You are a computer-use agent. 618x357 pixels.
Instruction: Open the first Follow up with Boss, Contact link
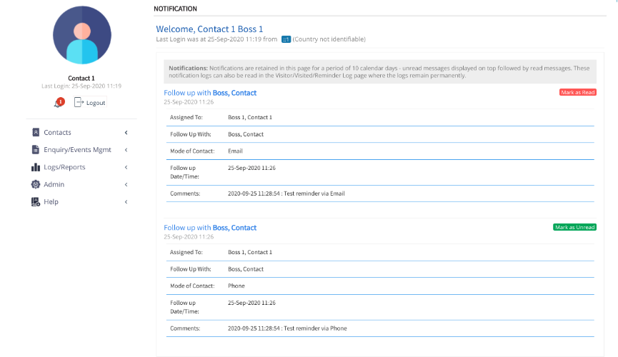point(210,93)
